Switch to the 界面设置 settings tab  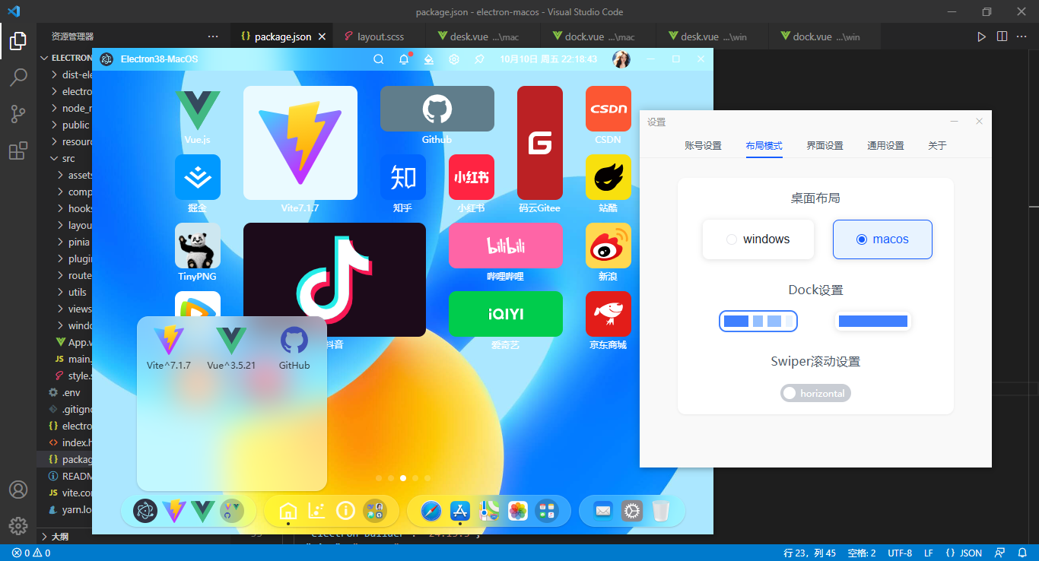(825, 145)
